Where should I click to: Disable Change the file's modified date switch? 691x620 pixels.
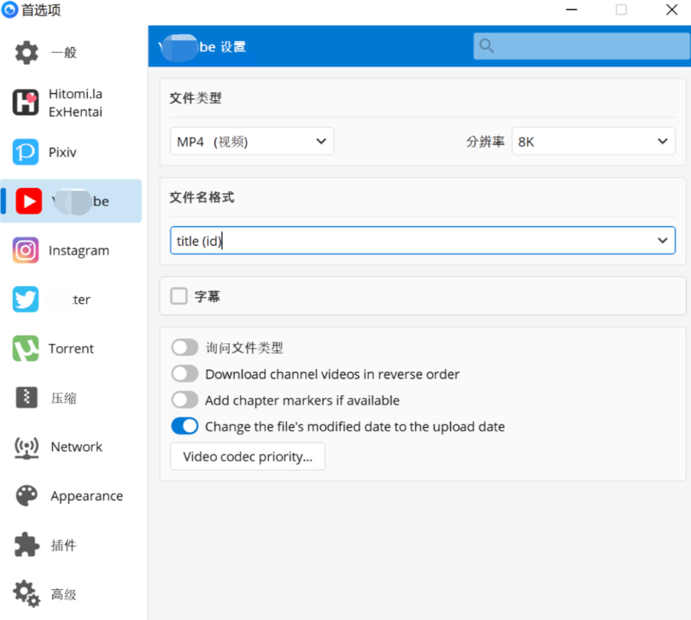coord(185,426)
